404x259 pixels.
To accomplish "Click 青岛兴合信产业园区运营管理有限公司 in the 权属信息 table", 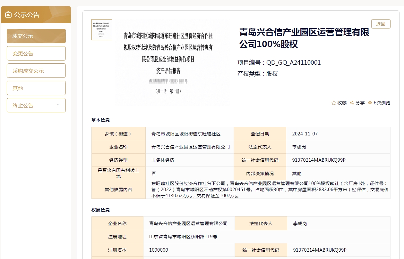I will (x=188, y=223).
